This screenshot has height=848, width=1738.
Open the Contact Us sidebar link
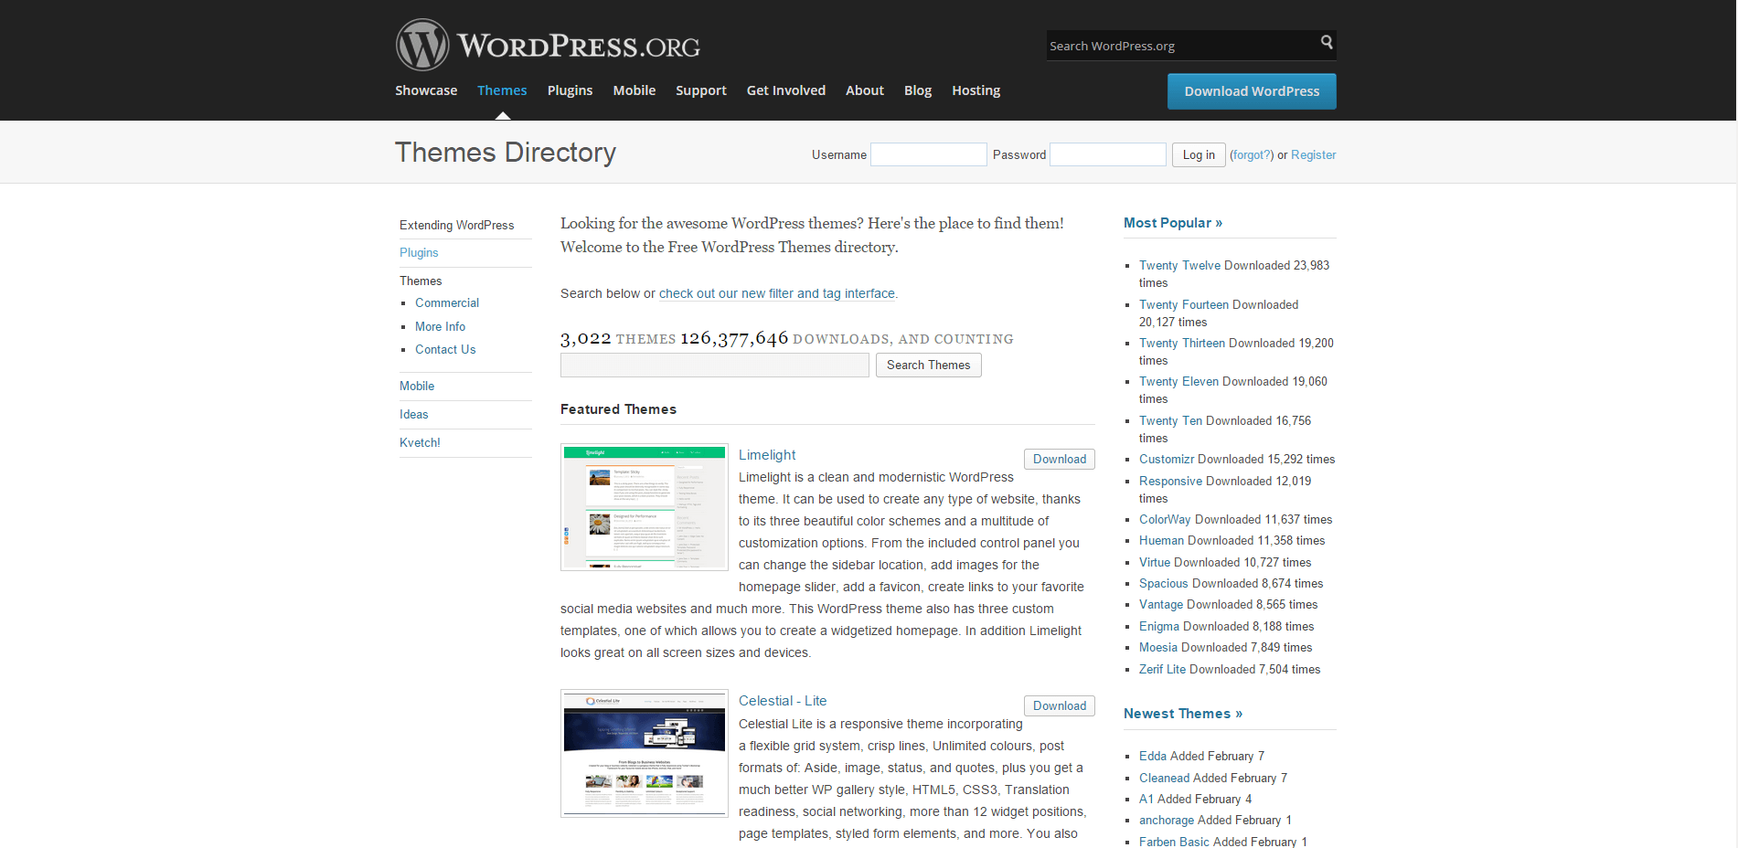tap(445, 350)
